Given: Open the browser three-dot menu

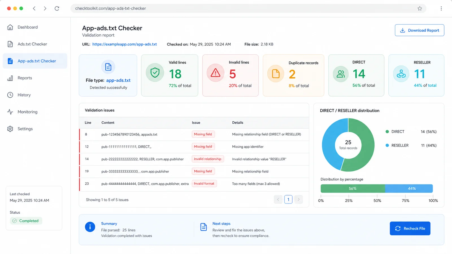Looking at the screenshot, I should pyautogui.click(x=441, y=8).
